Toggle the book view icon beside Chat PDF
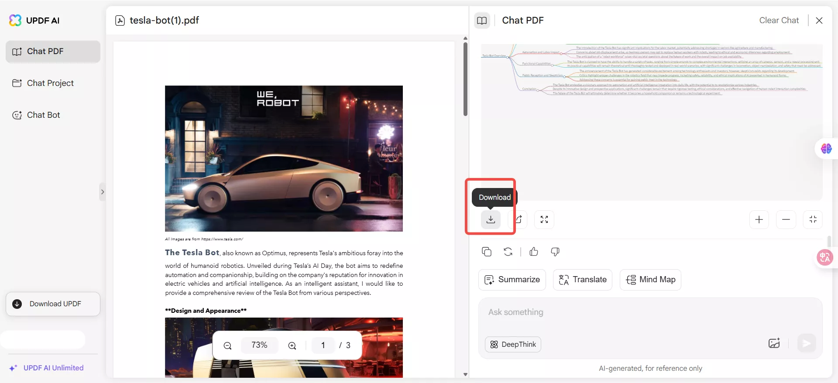Screen dimensions: 838x383 482,21
